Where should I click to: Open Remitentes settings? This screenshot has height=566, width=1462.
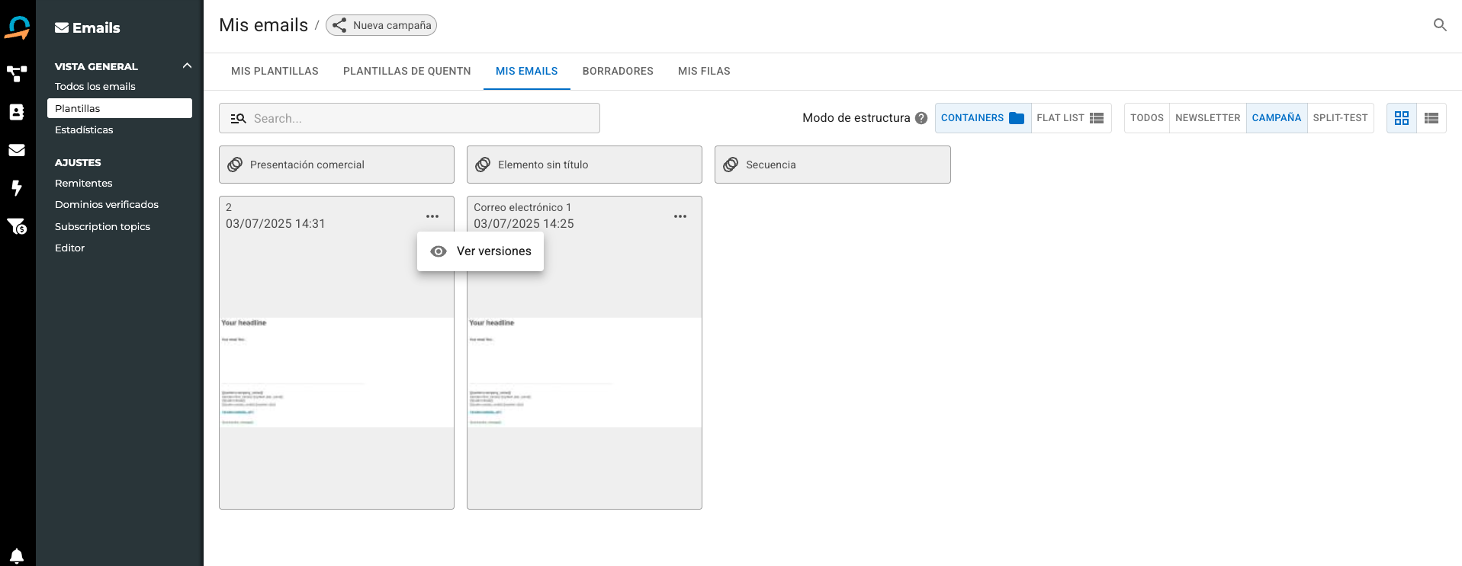[x=84, y=184]
